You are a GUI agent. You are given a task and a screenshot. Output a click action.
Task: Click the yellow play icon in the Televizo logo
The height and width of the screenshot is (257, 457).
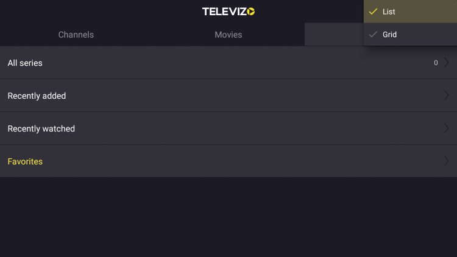pos(251,12)
